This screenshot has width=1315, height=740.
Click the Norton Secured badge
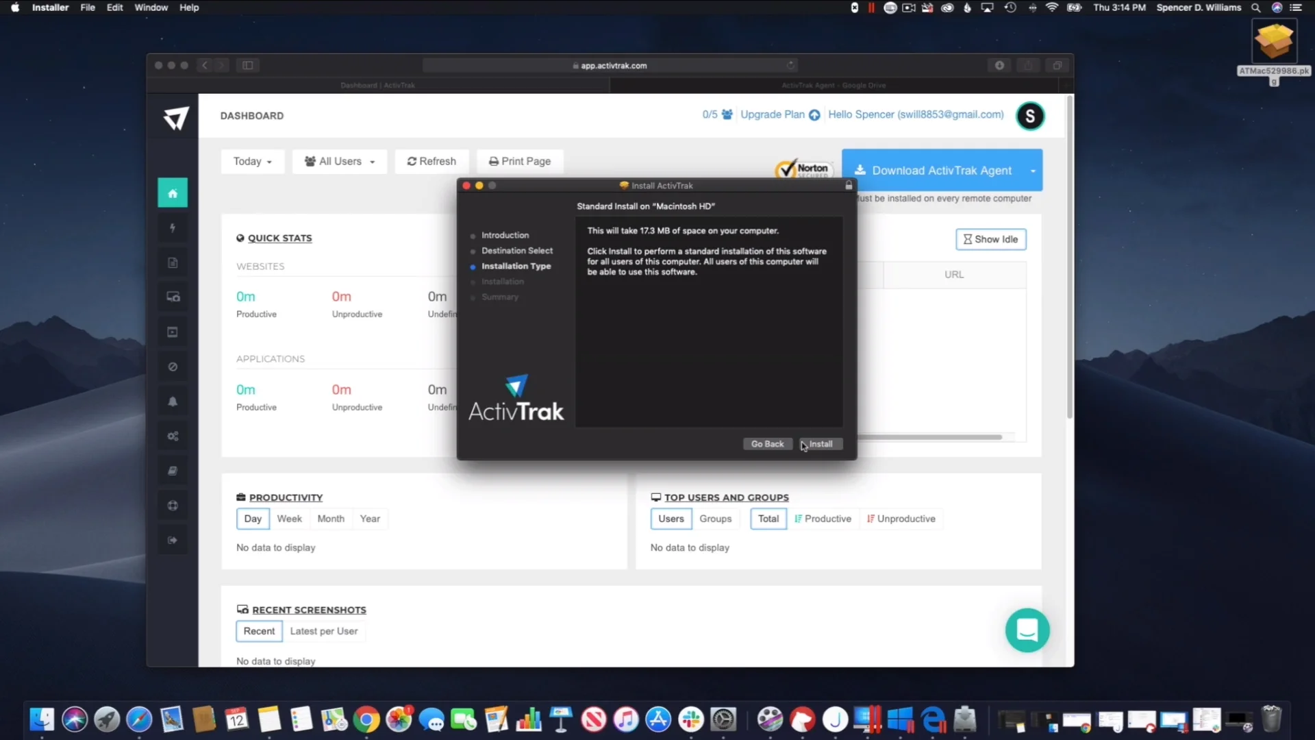pos(804,169)
